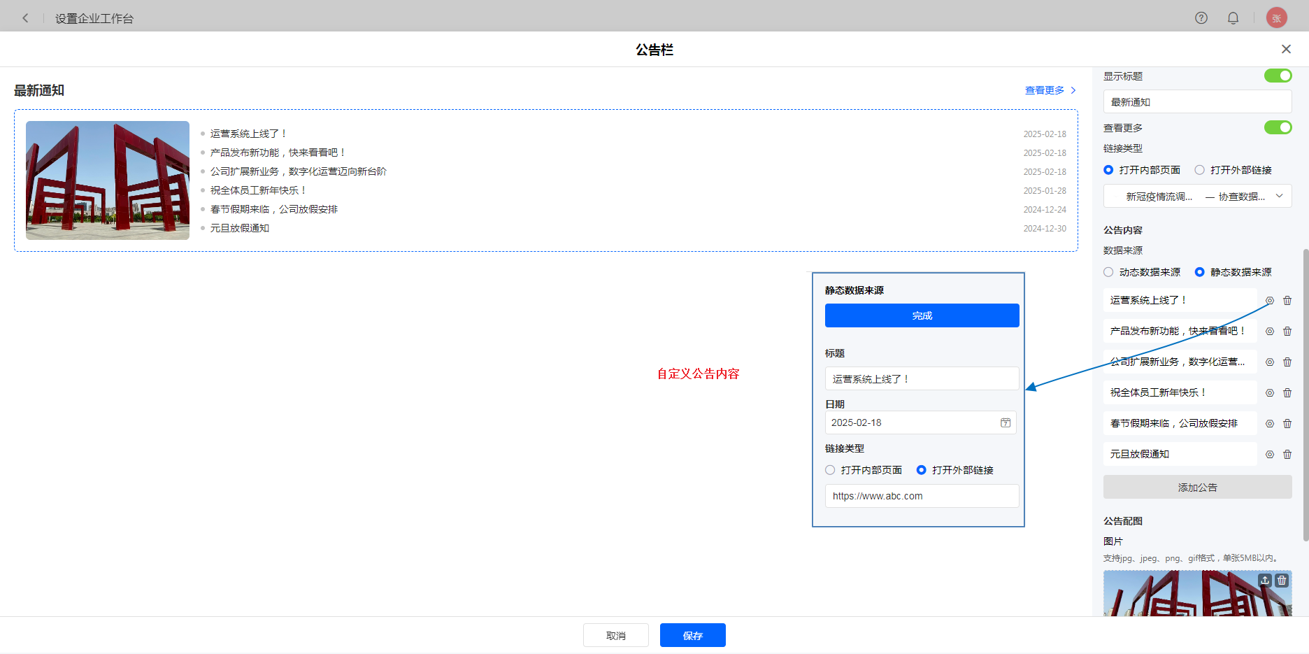Viewport: 1309px width, 654px height.
Task: Choose '打开内部页面' in static data popup
Action: 830,470
